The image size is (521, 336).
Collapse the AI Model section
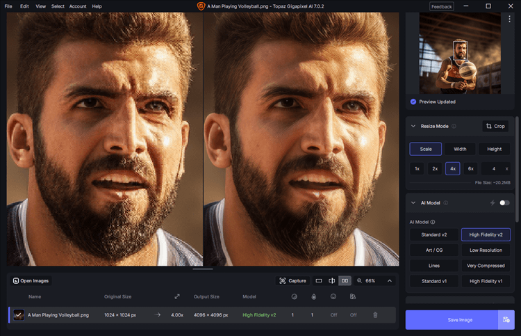(413, 203)
